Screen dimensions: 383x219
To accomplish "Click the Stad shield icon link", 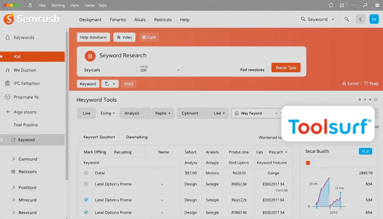I will [371, 84].
